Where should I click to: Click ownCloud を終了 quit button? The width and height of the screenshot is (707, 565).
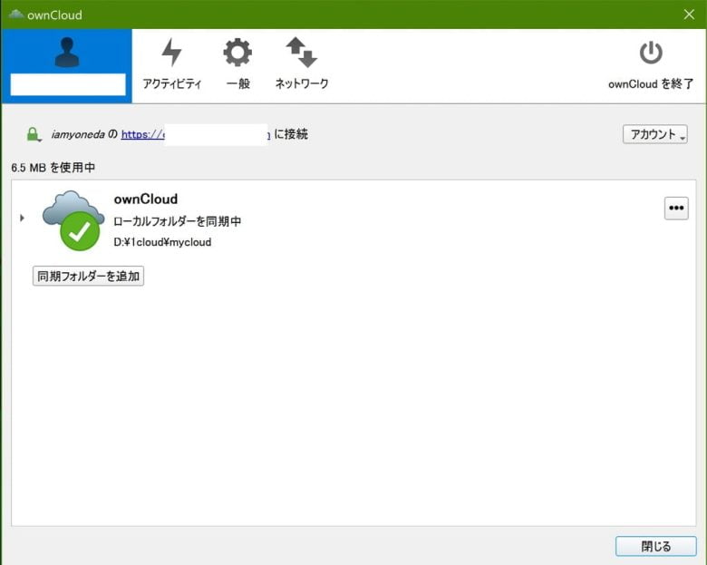651,64
